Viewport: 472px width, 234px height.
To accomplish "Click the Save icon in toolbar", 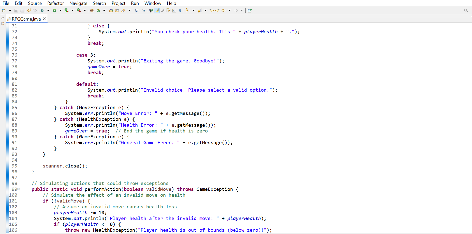I will click(x=16, y=10).
